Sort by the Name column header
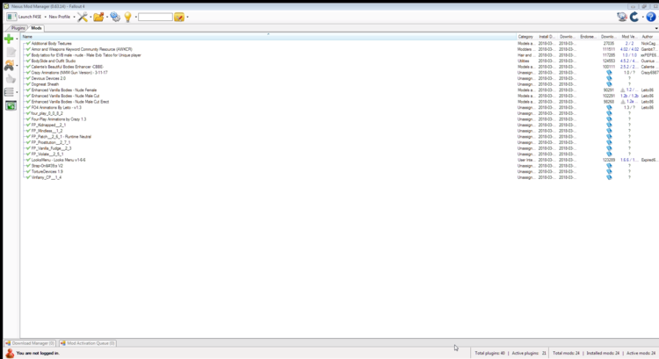Screen dimensions: 659x359 point(268,37)
